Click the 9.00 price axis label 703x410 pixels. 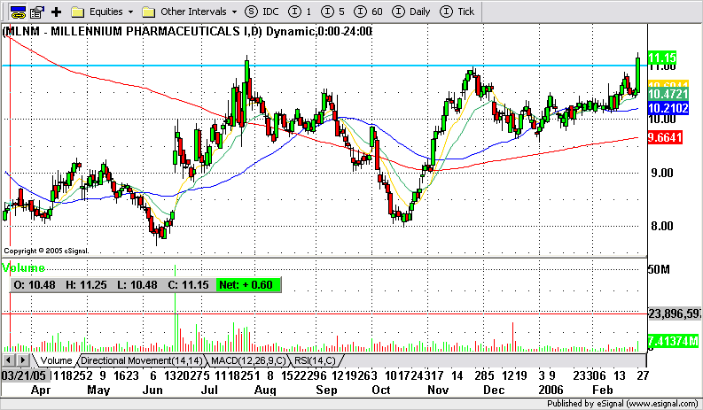[x=662, y=173]
